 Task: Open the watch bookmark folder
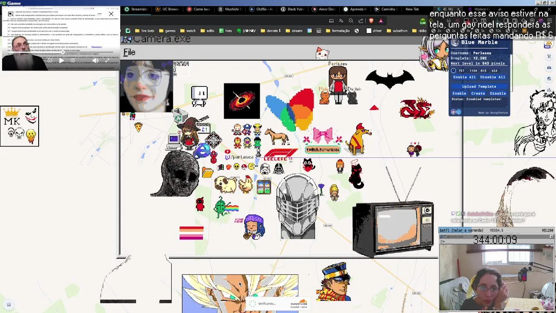click(188, 31)
